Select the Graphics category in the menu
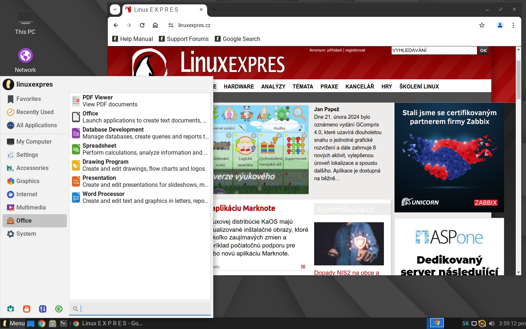The height and width of the screenshot is (329, 526). click(x=28, y=181)
